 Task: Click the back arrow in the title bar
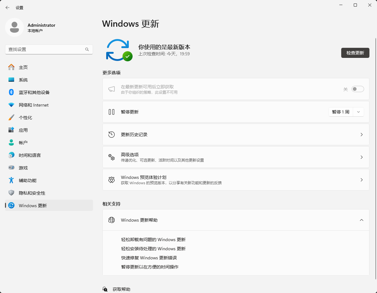click(8, 8)
